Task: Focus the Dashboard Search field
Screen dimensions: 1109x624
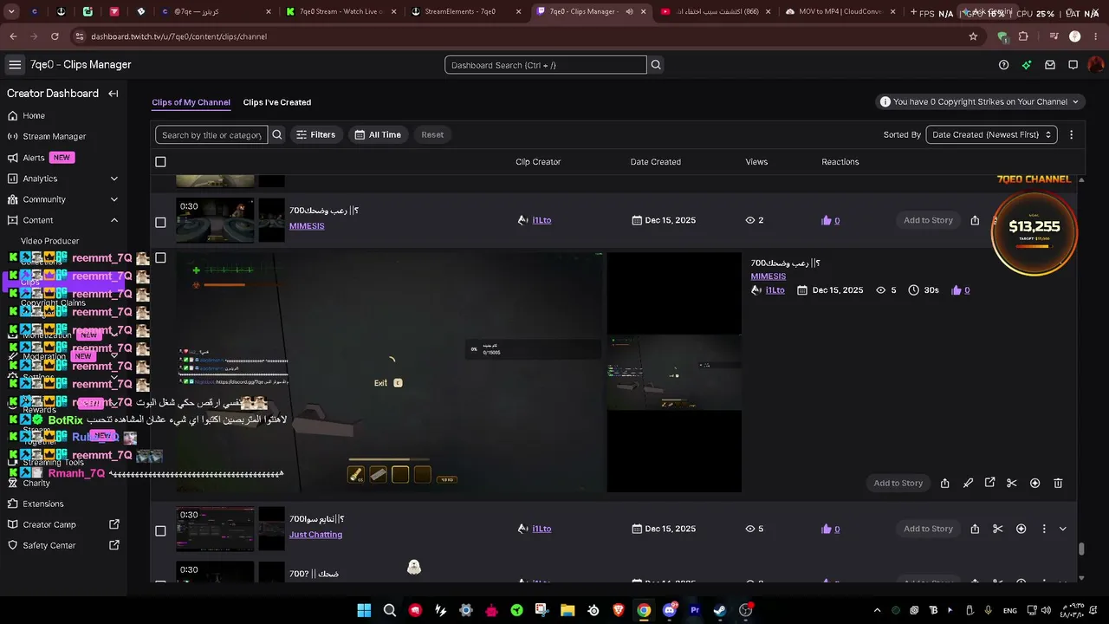Action: [x=546, y=65]
